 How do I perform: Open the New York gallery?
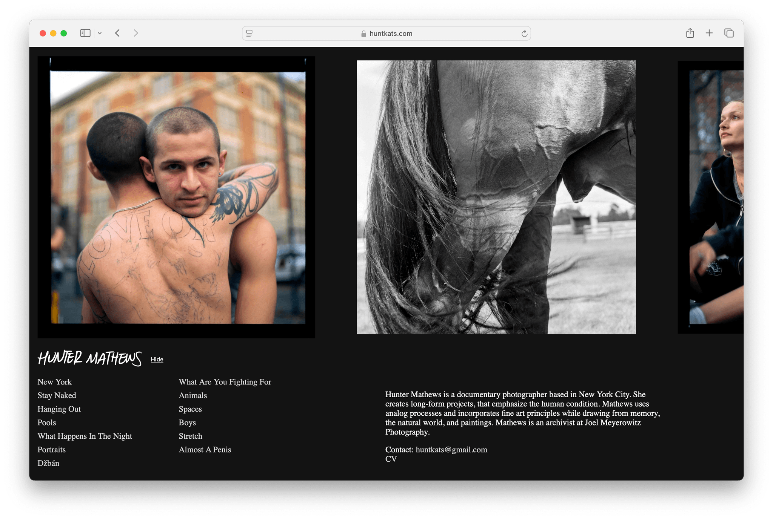click(x=55, y=382)
